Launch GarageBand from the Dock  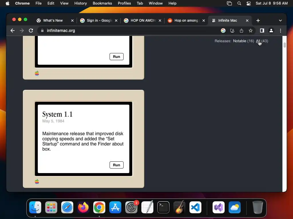tap(179, 207)
